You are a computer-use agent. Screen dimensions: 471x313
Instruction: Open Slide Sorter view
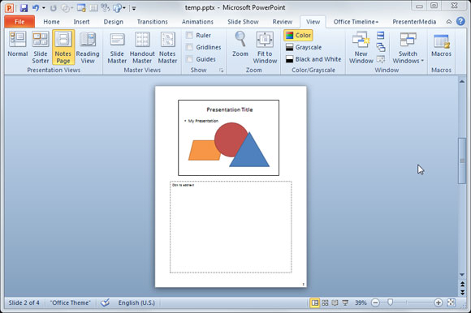pyautogui.click(x=41, y=47)
